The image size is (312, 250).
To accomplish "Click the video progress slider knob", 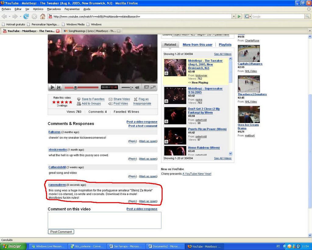I will 76,87.
